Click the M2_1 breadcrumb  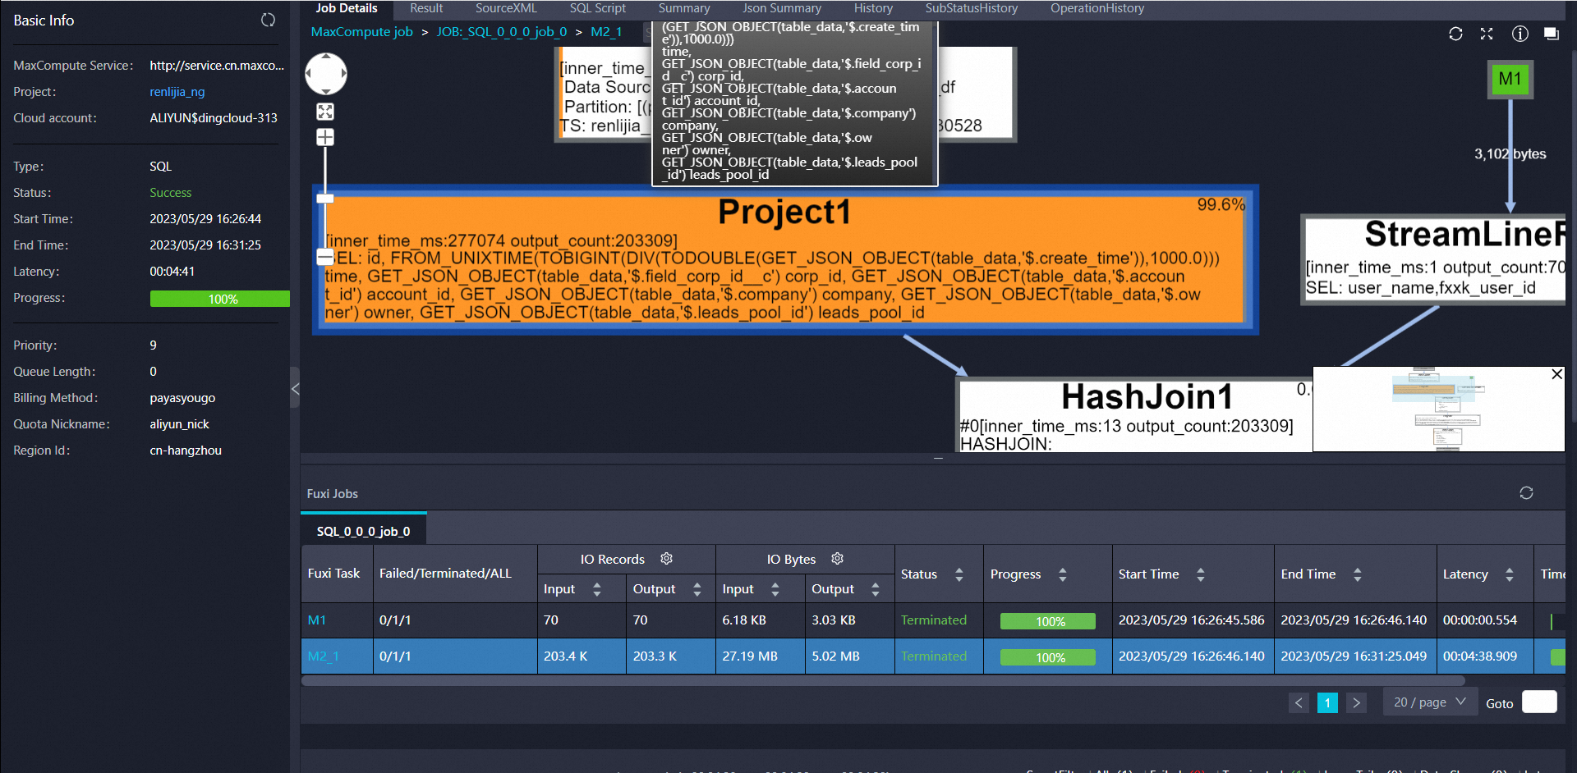tap(606, 32)
